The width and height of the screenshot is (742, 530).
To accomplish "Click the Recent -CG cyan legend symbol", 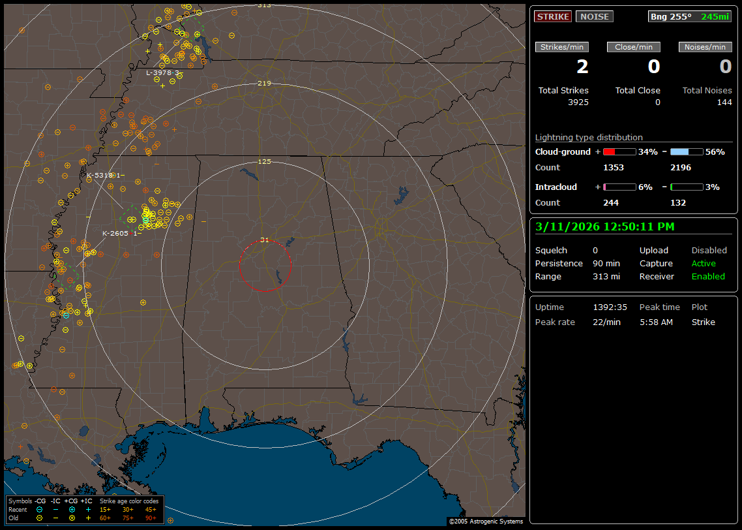I will pyautogui.click(x=40, y=509).
